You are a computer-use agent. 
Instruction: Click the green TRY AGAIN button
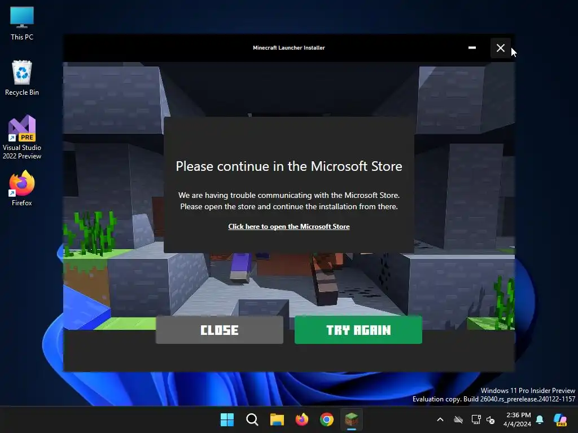point(358,330)
